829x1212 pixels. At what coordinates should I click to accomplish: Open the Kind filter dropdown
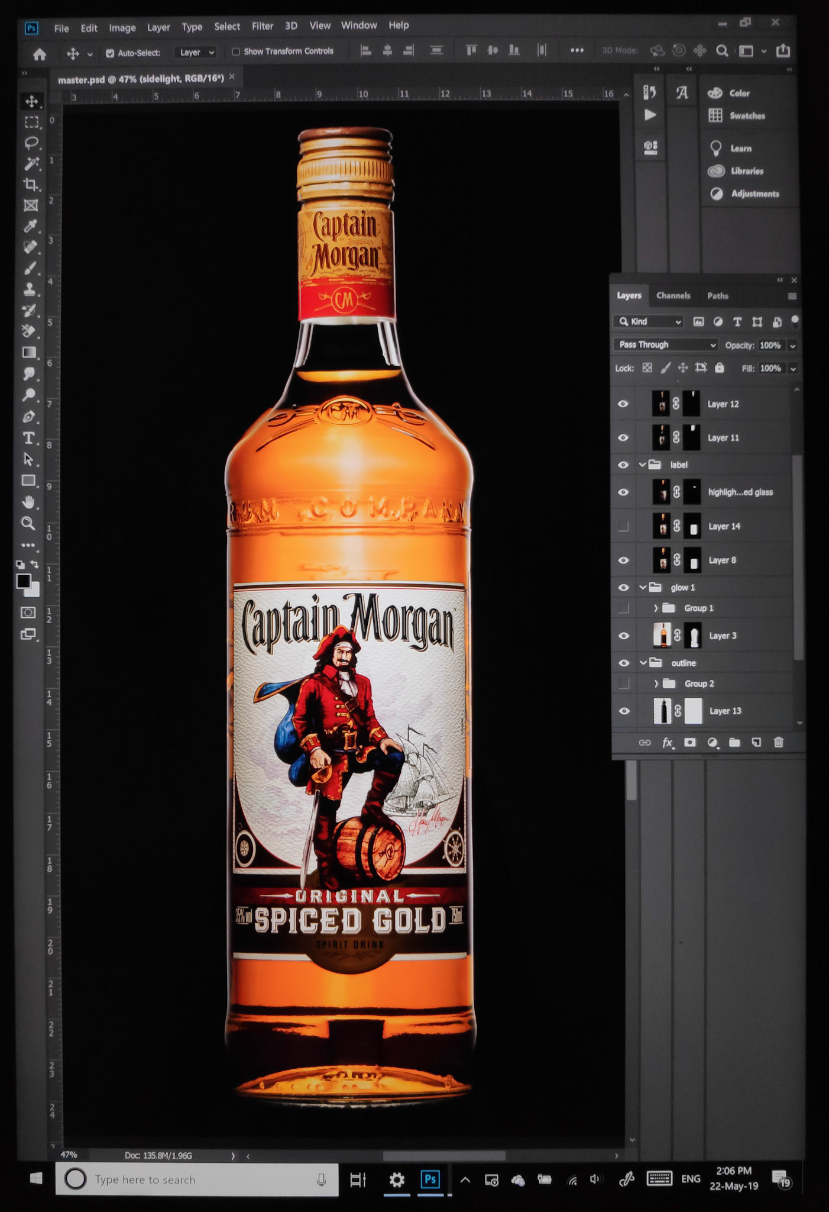point(648,321)
